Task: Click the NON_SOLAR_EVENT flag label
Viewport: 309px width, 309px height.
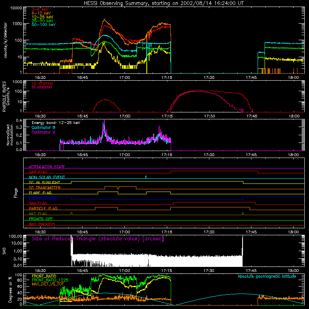Action: (x=47, y=177)
